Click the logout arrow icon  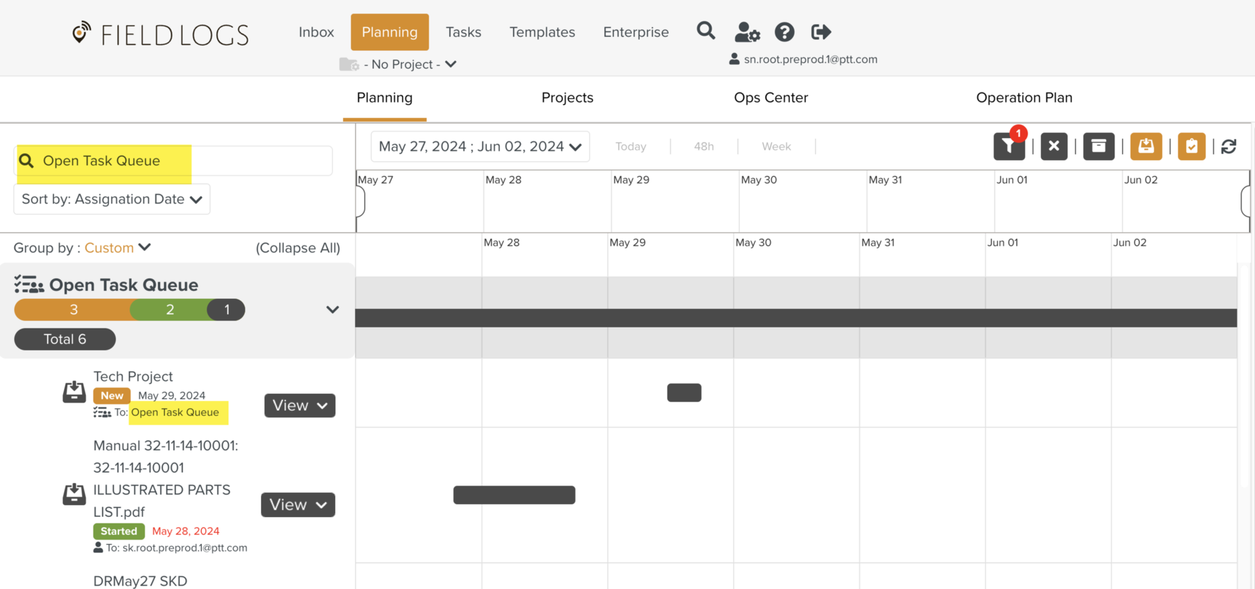821,32
